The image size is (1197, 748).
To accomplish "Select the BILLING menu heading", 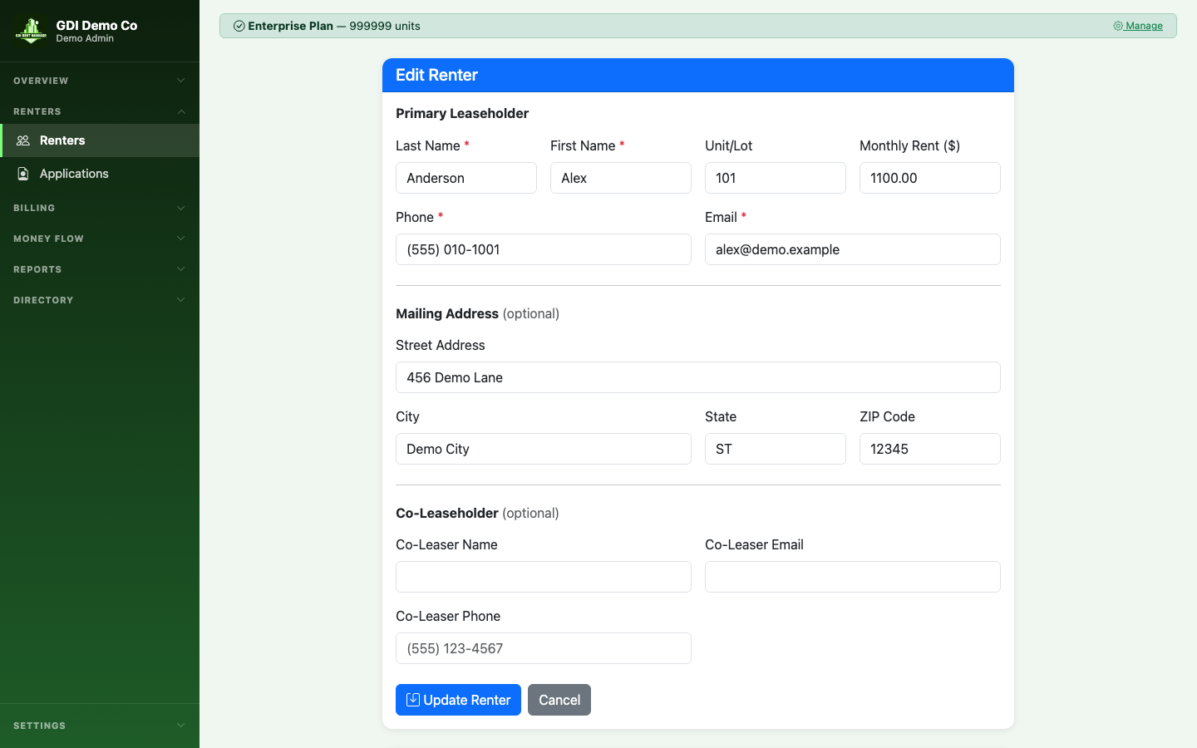I will pyautogui.click(x=34, y=208).
